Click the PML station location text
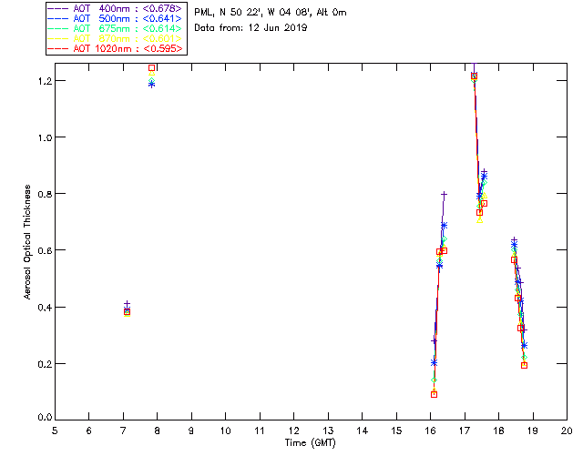The width and height of the screenshot is (583, 466). pyautogui.click(x=271, y=12)
